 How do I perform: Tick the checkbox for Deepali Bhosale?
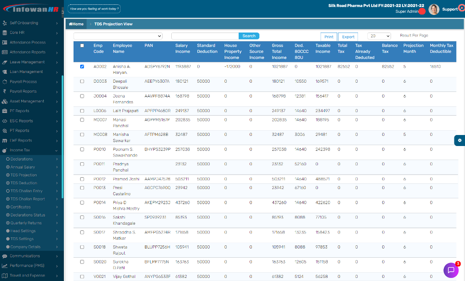tap(82, 81)
